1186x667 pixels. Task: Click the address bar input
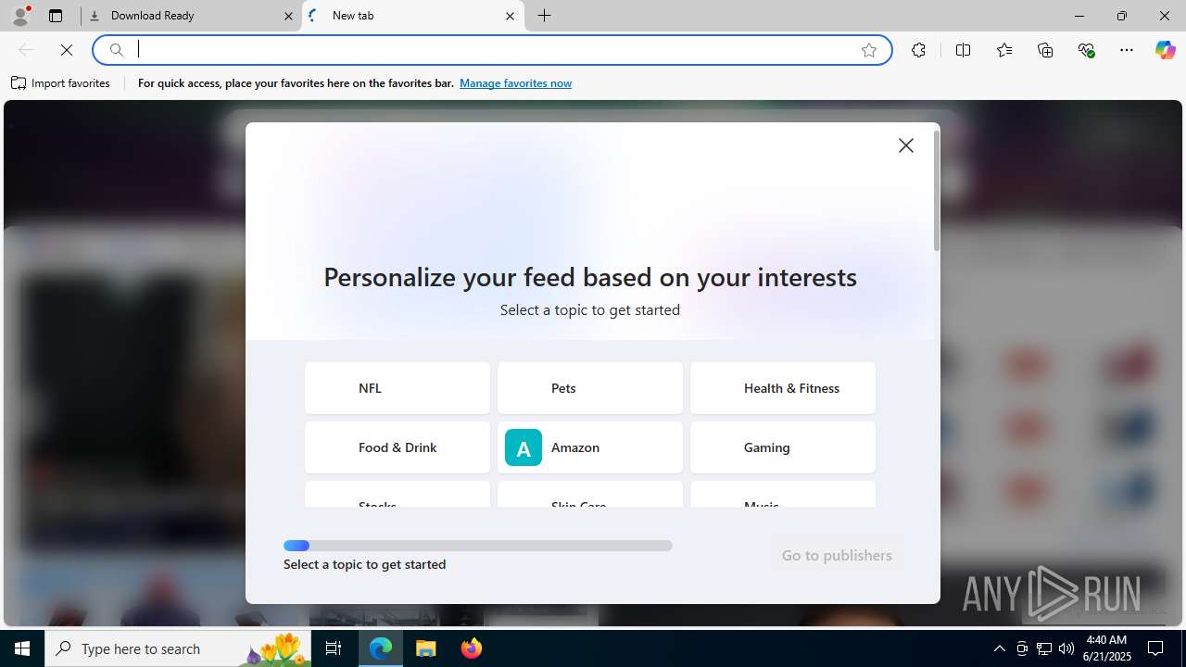tap(491, 50)
